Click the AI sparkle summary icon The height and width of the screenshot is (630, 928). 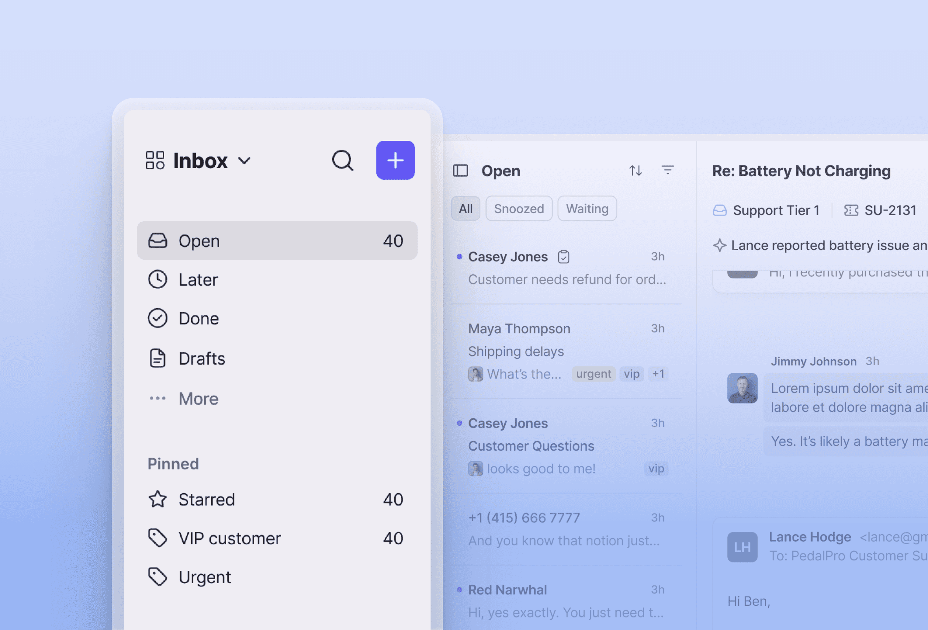coord(719,245)
